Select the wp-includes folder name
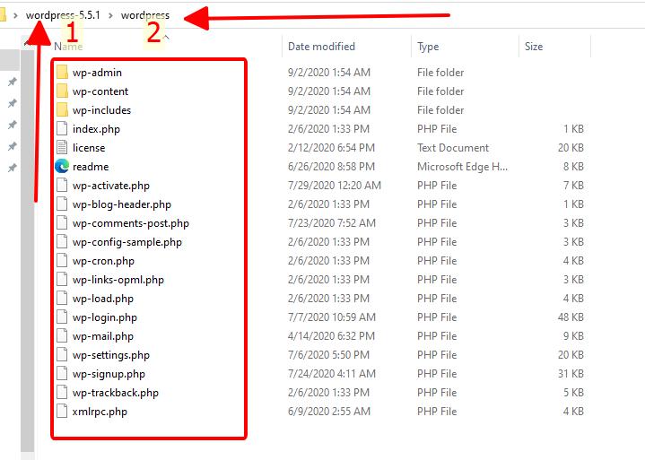This screenshot has height=460, width=645. click(101, 110)
